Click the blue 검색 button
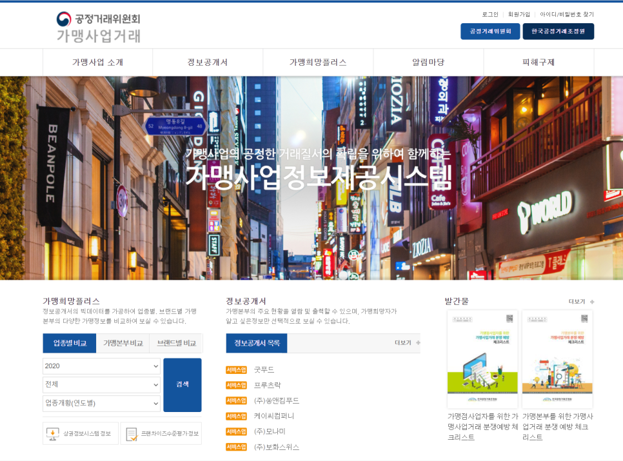 183,385
